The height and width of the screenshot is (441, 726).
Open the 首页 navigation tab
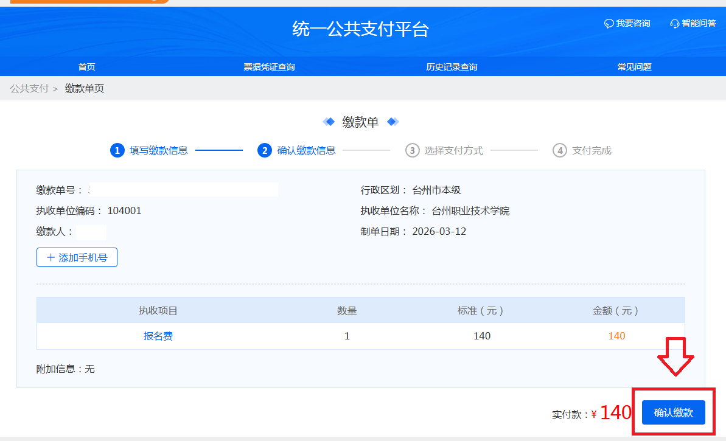[86, 67]
